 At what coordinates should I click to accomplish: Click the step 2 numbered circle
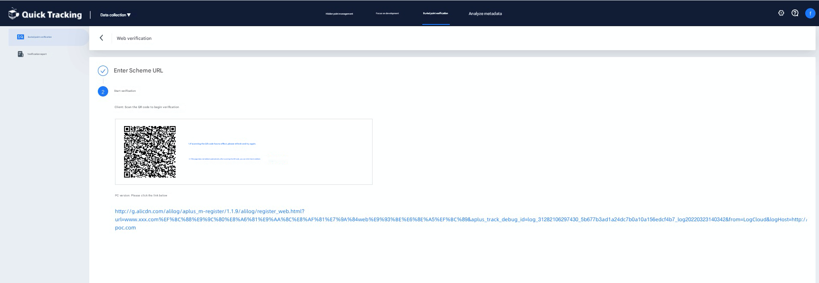click(x=103, y=91)
